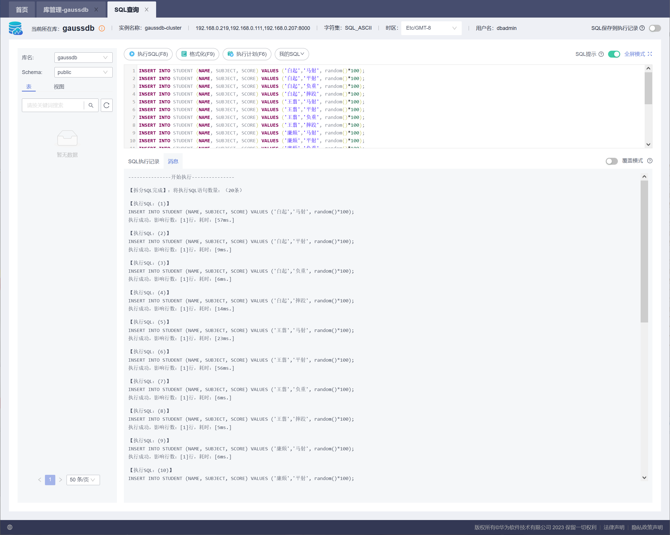This screenshot has width=670, height=535.
Task: Switch to the 视图 tab
Action: (x=59, y=87)
